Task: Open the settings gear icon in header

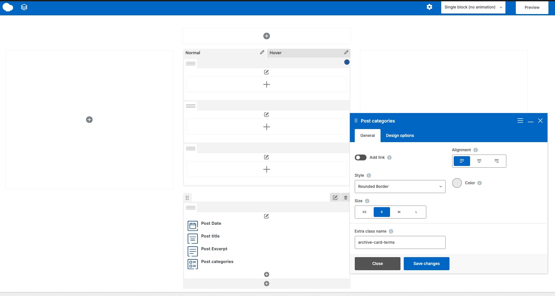Action: point(429,7)
